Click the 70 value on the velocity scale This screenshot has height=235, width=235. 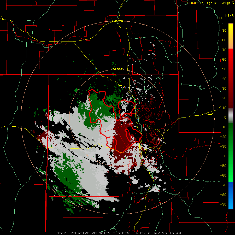click(224, 50)
